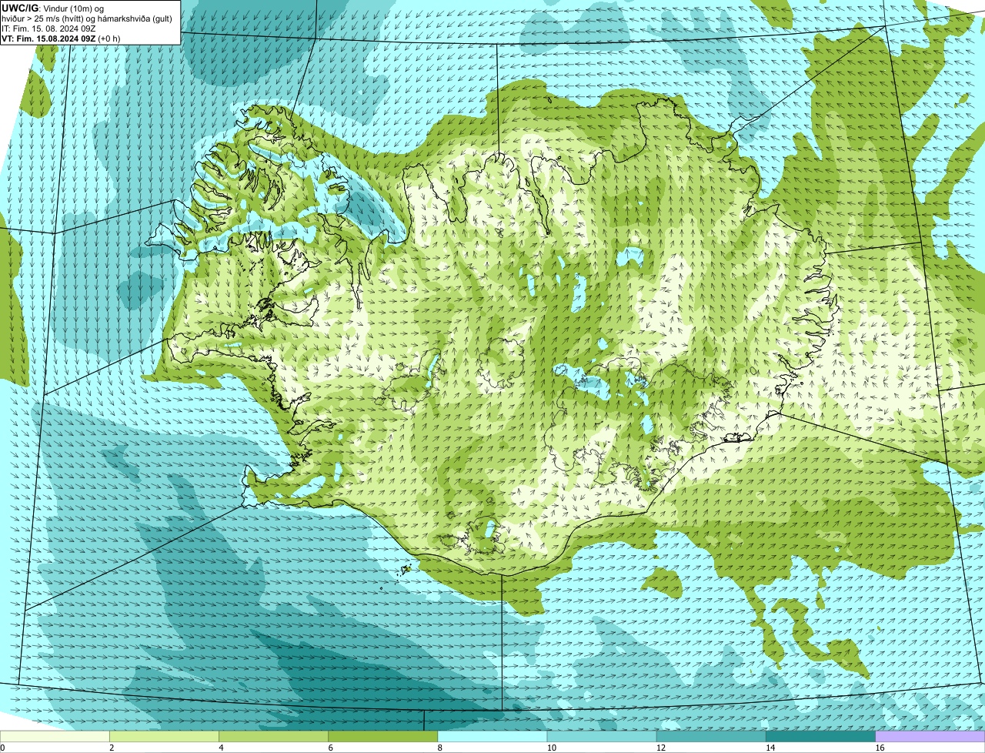
Task: Click the purple above-16 m/s legend swatch
Action: click(x=930, y=737)
